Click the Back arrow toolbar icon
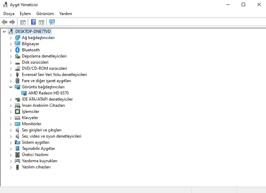Screen dimensions: 266x193 (x=4, y=22)
